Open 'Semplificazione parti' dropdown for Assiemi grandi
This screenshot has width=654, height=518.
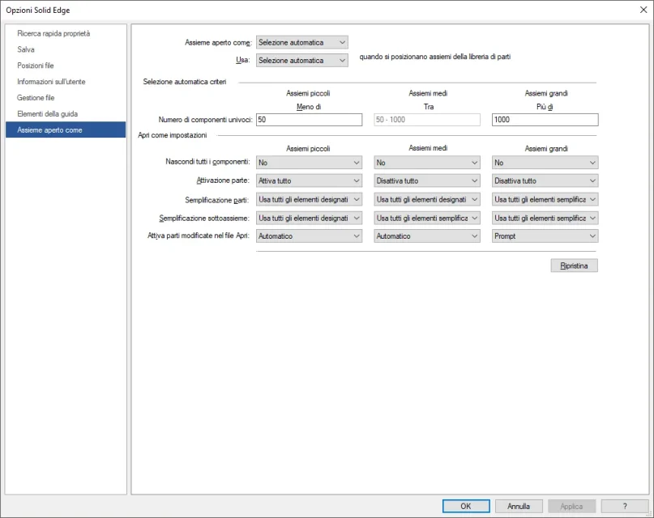(x=543, y=199)
